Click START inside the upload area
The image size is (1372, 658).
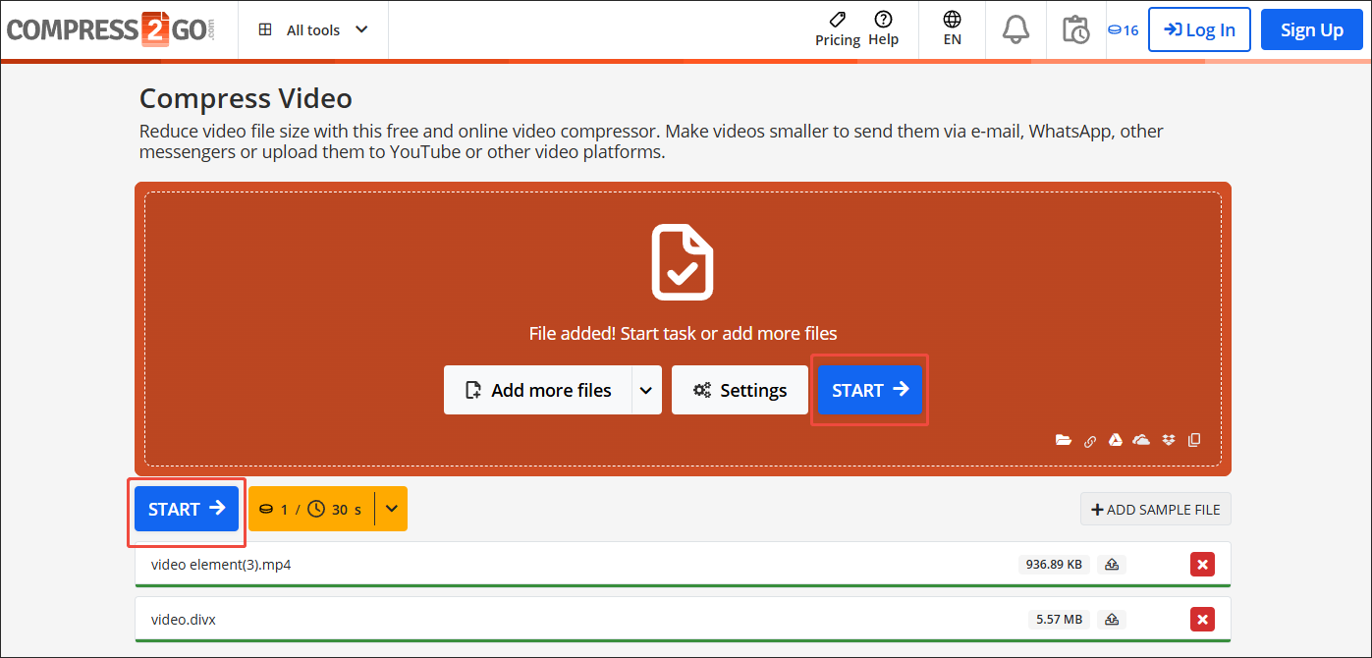(x=870, y=390)
